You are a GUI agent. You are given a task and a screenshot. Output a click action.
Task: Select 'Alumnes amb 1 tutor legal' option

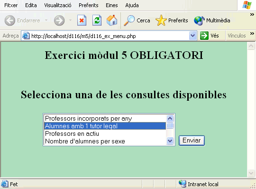pyautogui.click(x=105, y=126)
